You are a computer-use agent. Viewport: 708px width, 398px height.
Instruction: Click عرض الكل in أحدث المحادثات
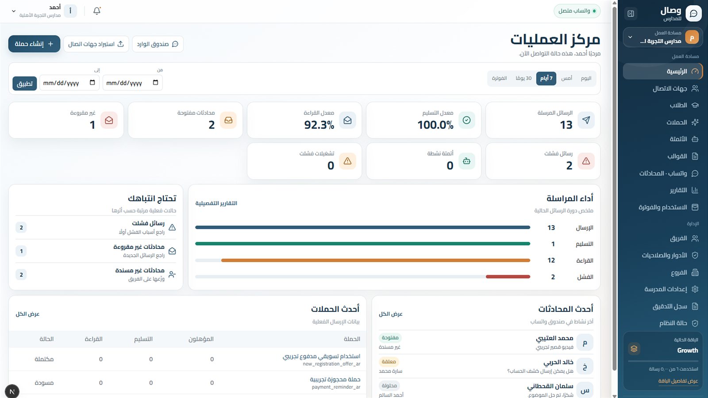point(391,314)
